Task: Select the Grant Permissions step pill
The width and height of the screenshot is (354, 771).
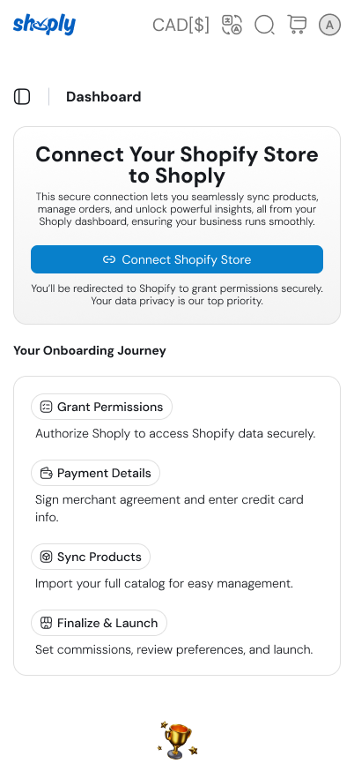Action: (x=101, y=407)
